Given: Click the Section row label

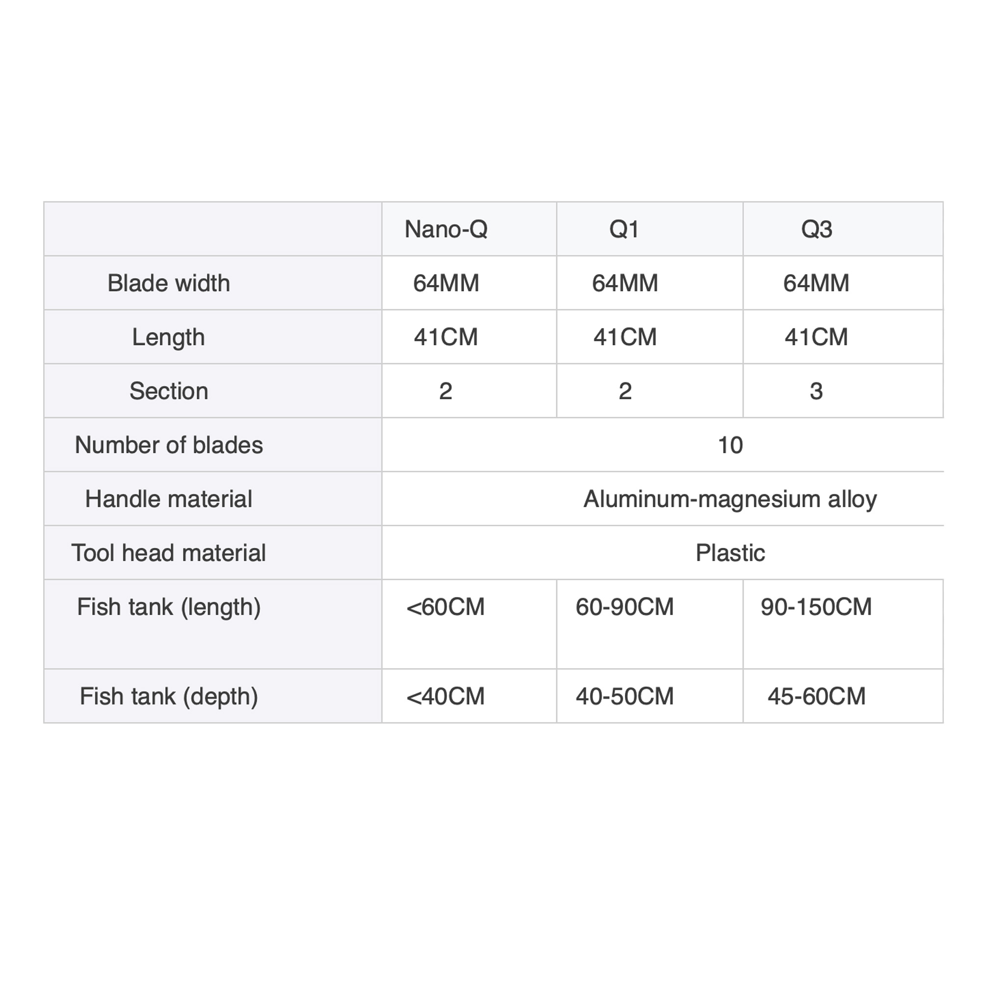Looking at the screenshot, I should click(169, 391).
